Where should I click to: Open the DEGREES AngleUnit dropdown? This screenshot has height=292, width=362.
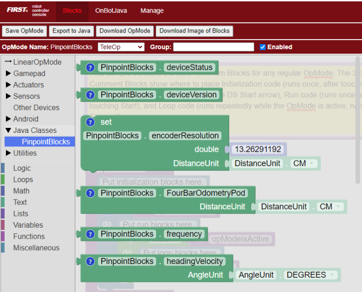point(311,275)
